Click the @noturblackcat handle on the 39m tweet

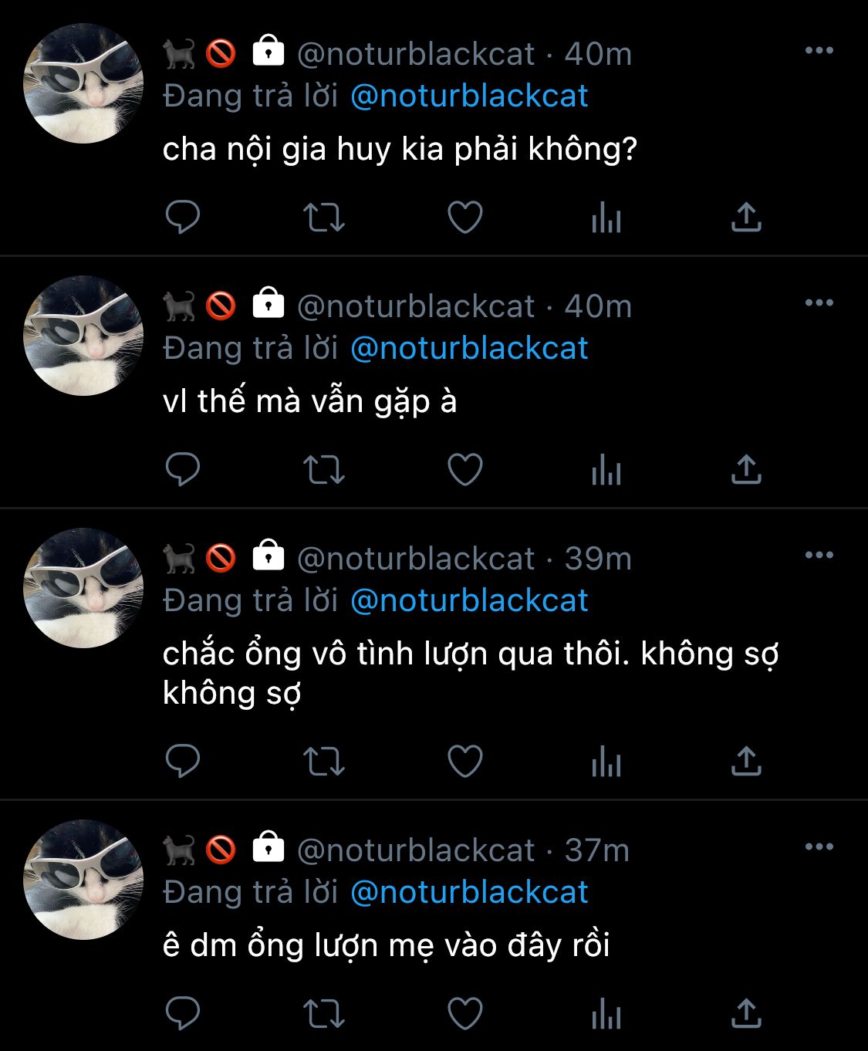click(416, 559)
